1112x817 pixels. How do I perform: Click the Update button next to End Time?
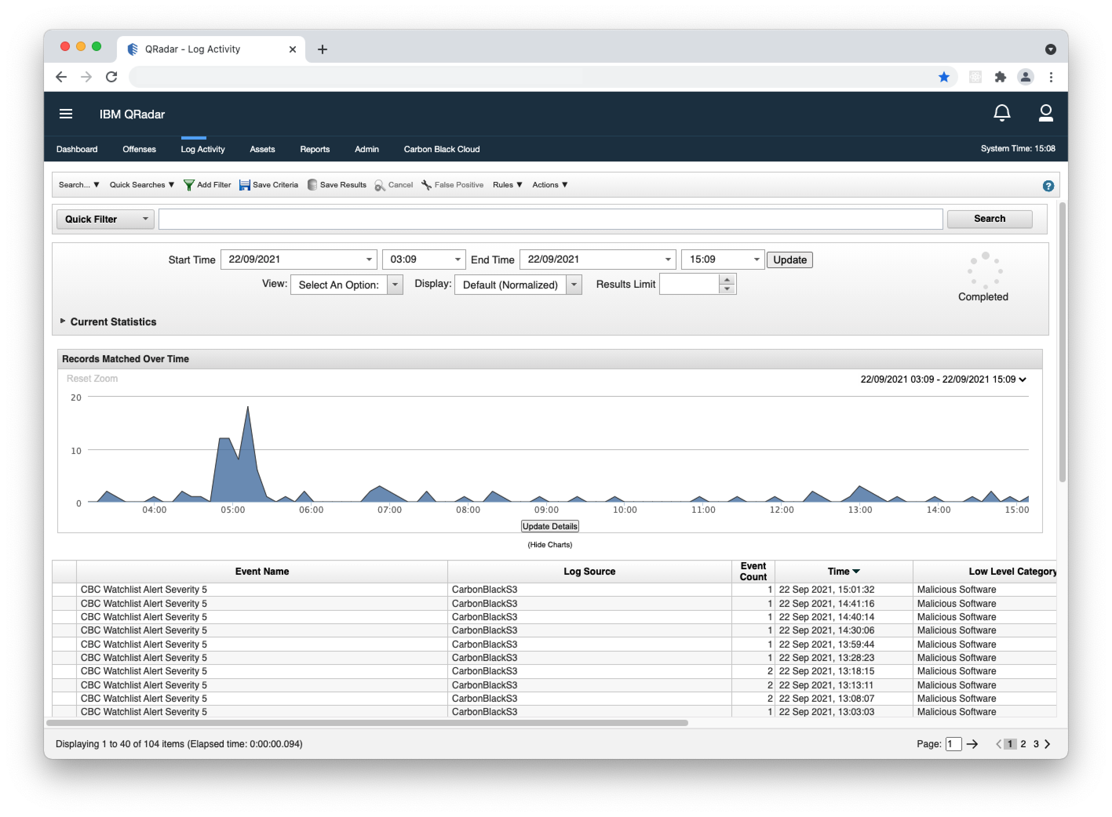[x=789, y=259]
